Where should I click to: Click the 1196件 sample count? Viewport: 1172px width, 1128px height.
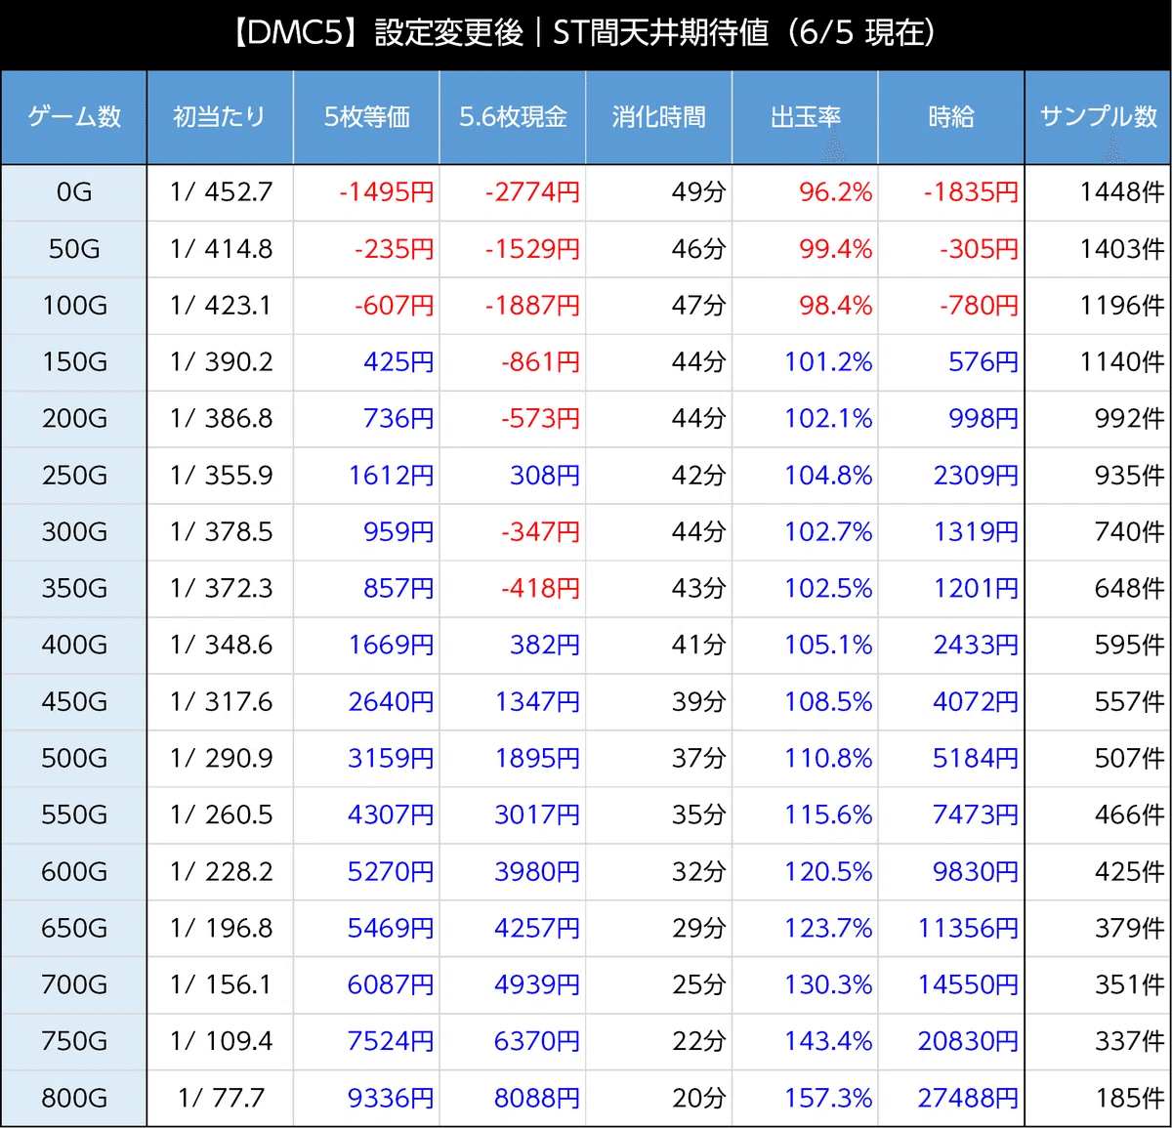pos(1122,306)
